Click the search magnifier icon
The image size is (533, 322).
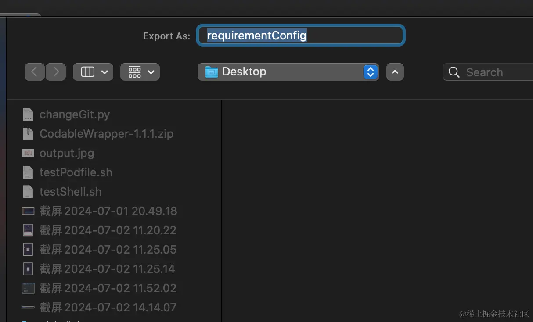point(454,72)
